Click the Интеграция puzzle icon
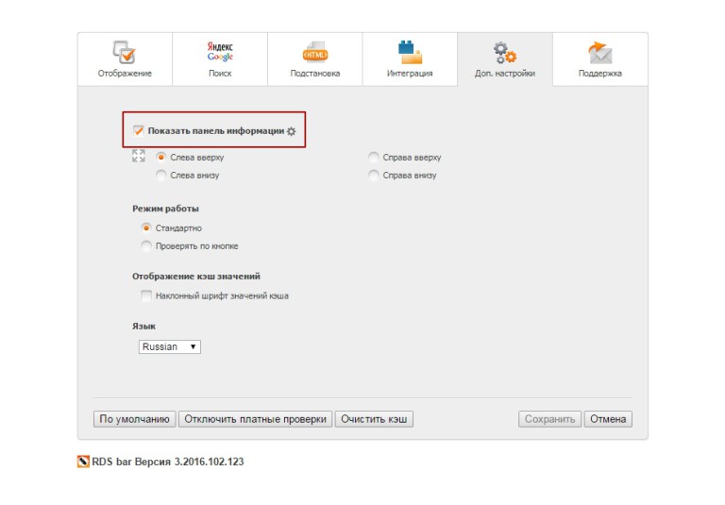 [x=410, y=52]
